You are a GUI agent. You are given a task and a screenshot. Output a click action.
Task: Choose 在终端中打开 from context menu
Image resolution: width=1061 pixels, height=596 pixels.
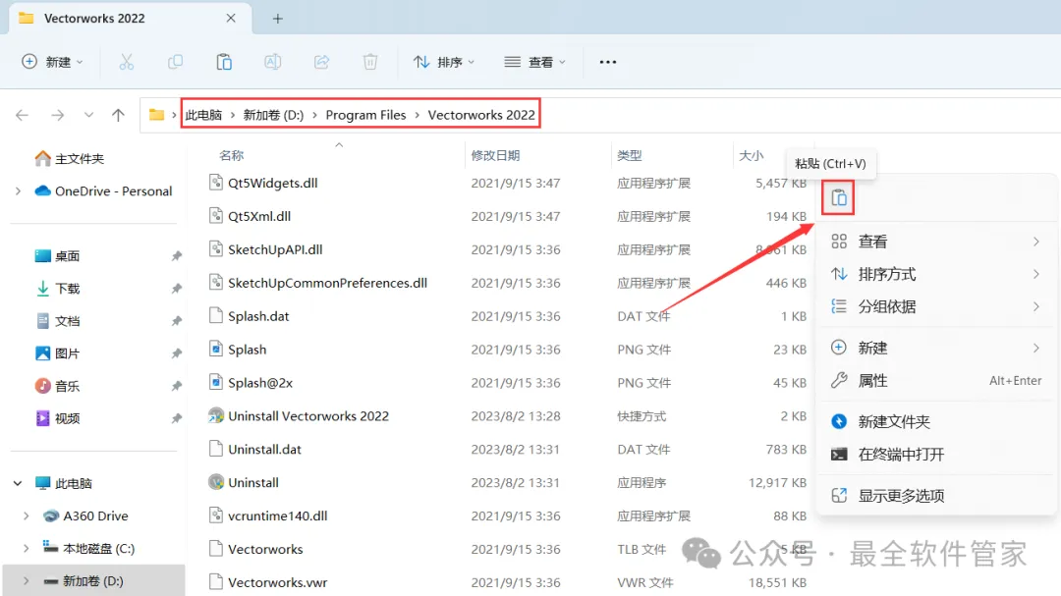(x=936, y=455)
